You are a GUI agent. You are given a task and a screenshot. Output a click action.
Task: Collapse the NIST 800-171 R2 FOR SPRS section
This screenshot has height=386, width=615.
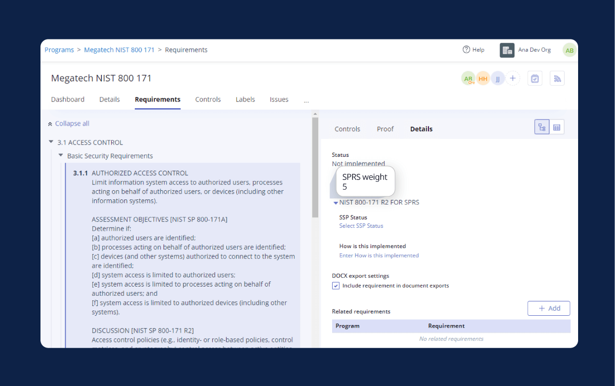[336, 202]
